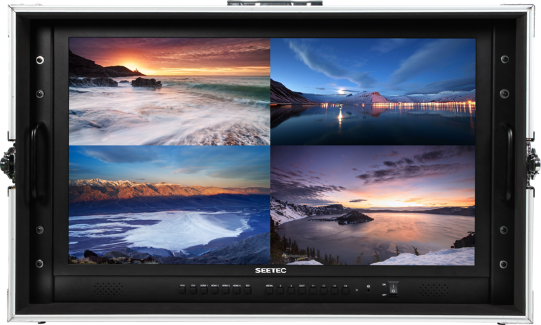
Task: Open the monitor MENU button
Action: click(269, 290)
